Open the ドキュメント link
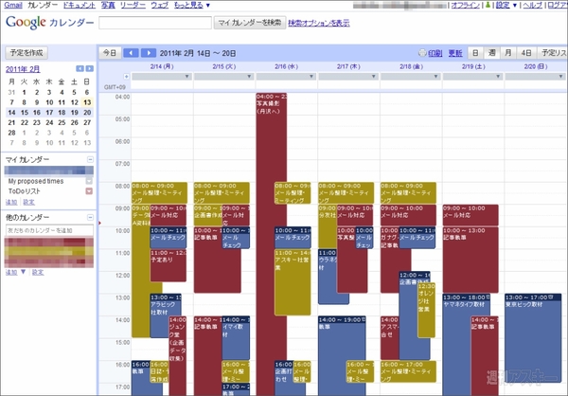This screenshot has height=396, width=568. [80, 5]
